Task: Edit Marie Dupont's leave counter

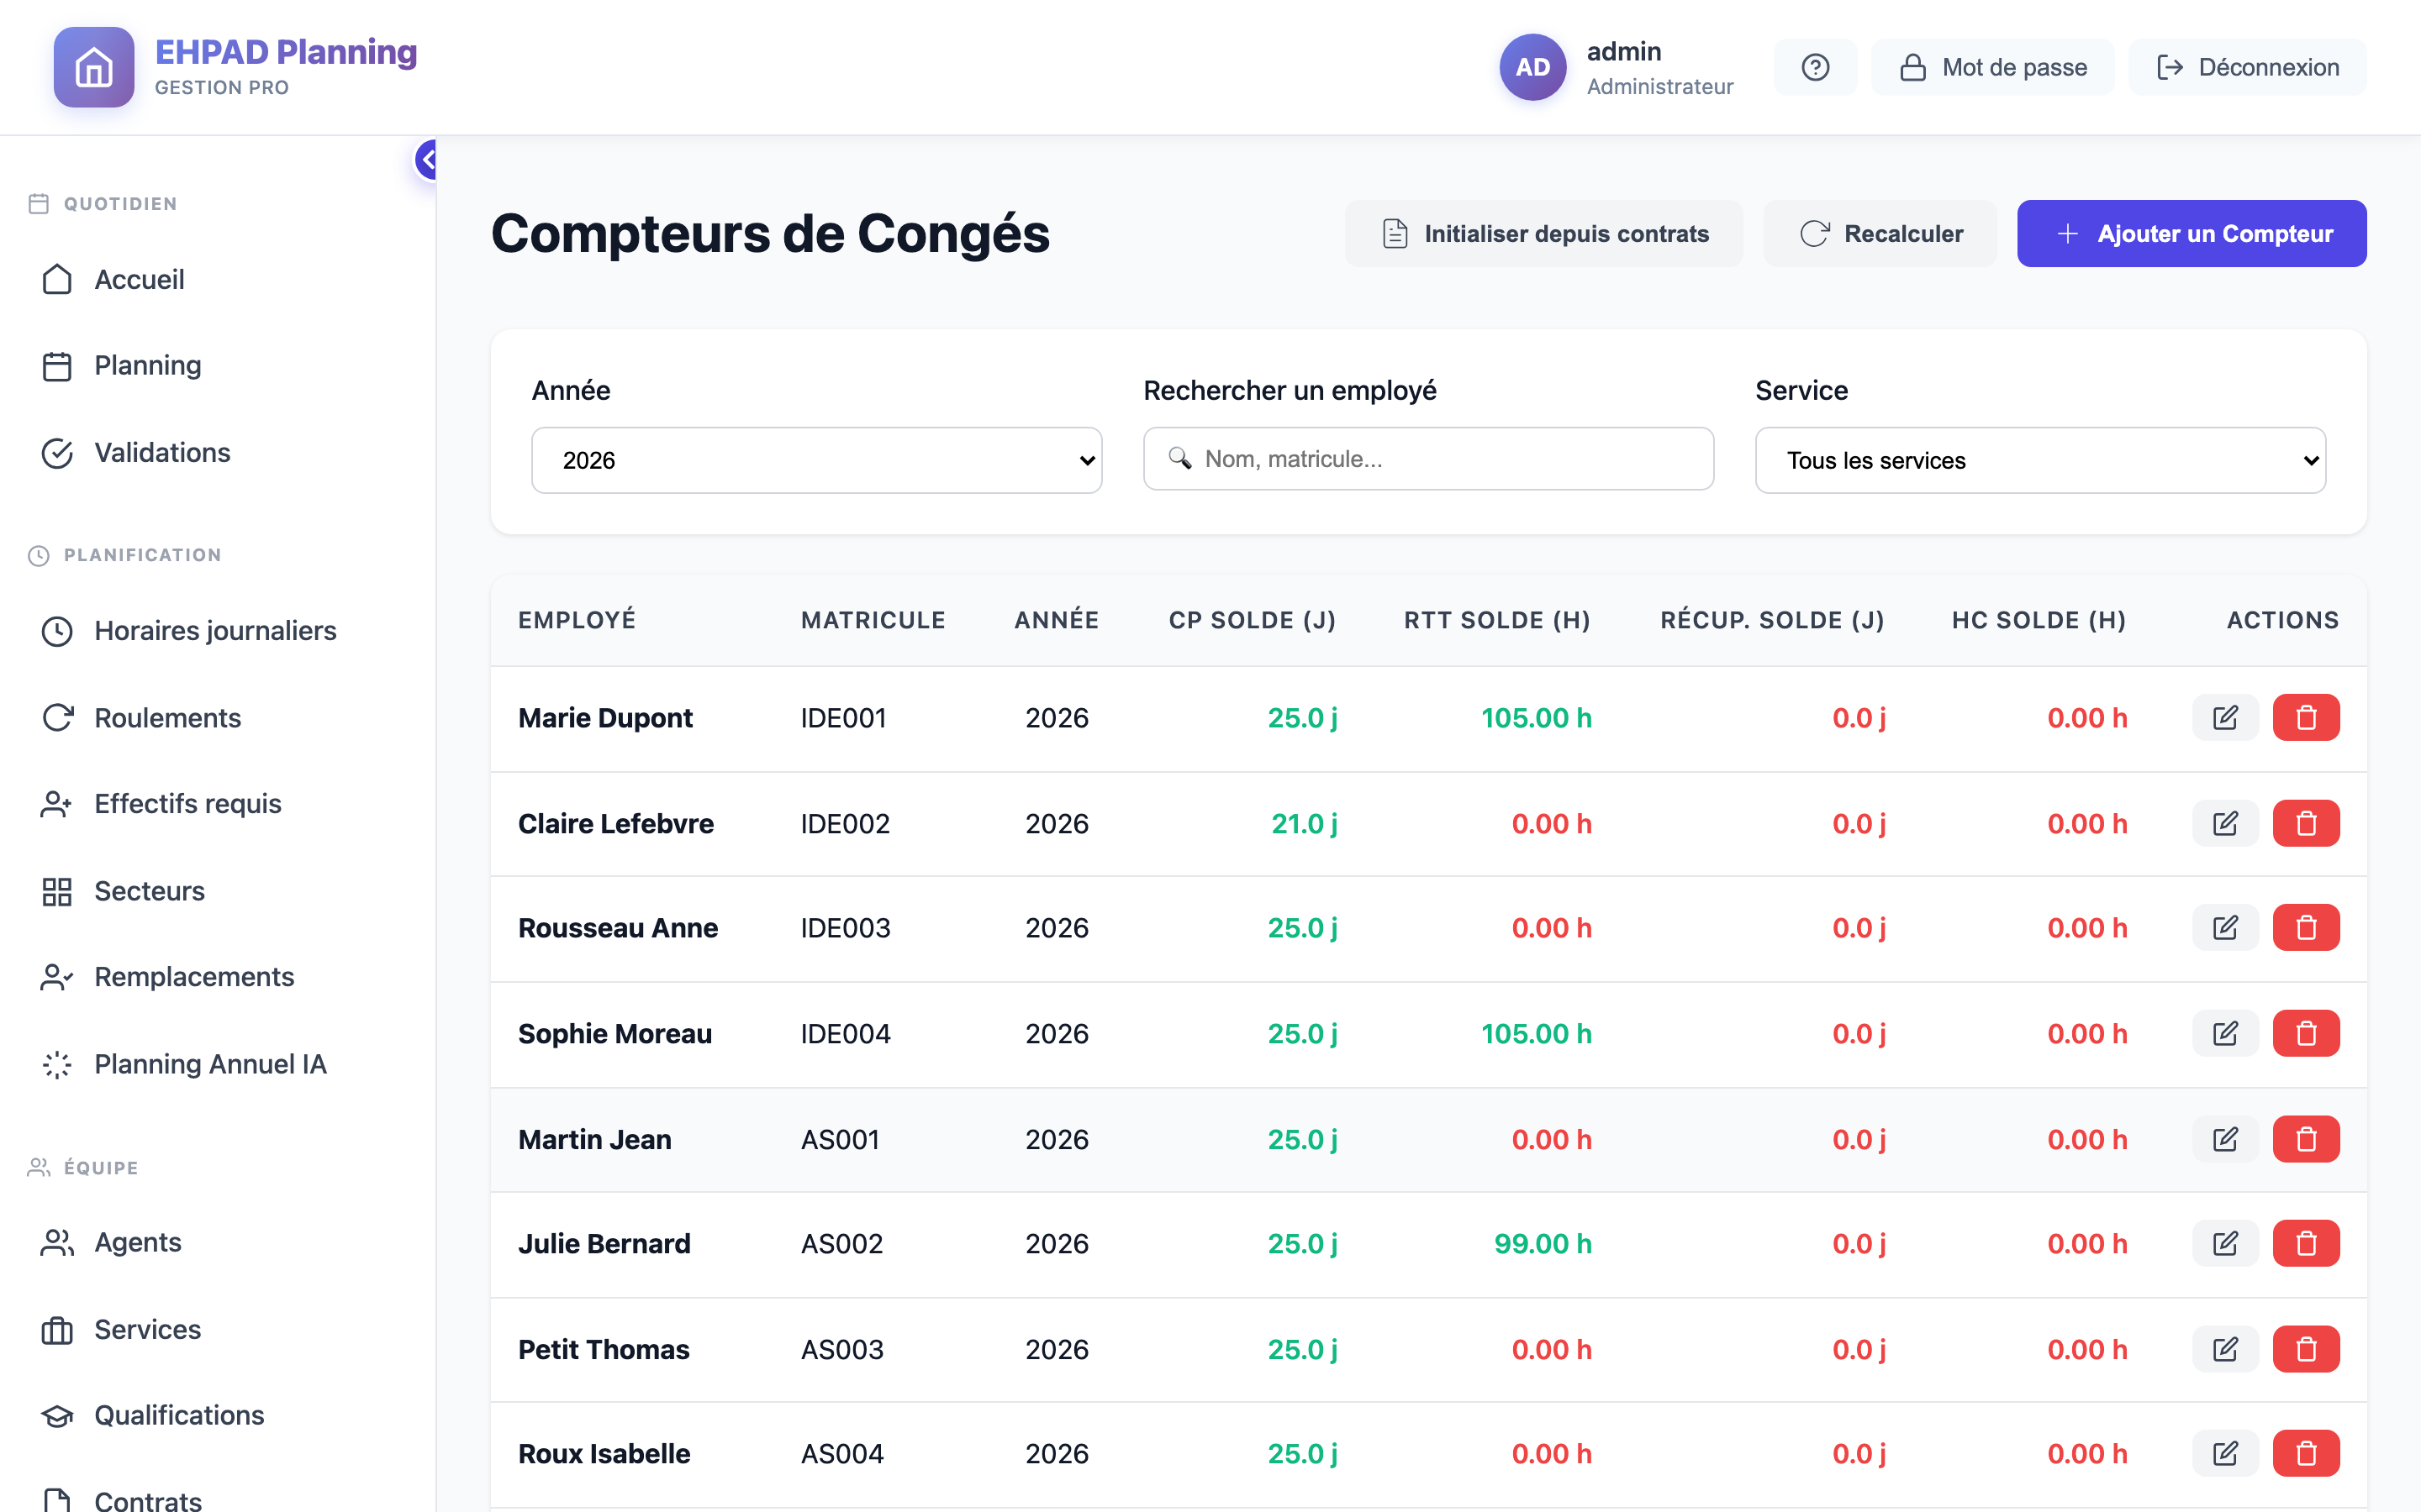Action: coord(2225,717)
